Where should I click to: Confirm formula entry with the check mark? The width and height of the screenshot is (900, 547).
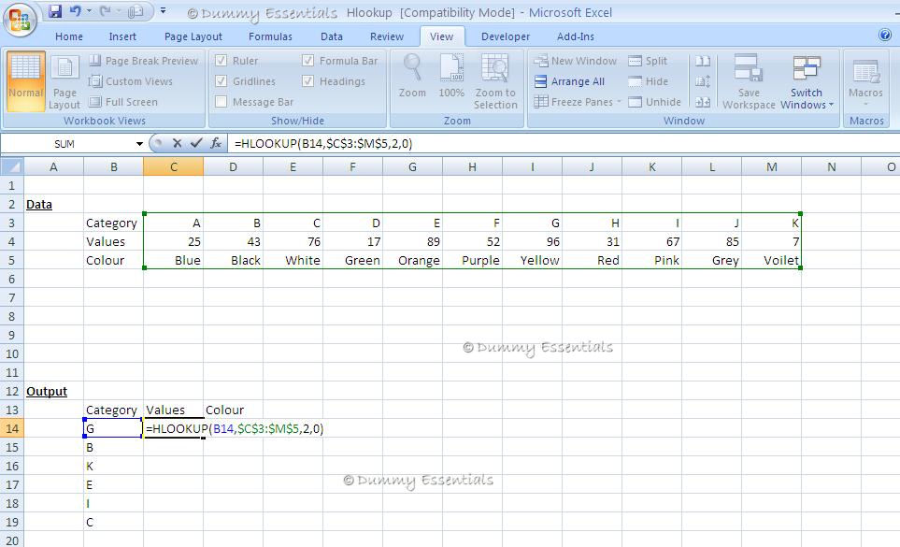click(x=196, y=143)
